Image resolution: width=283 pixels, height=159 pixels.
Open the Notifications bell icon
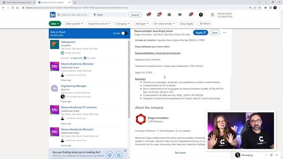tap(191, 15)
